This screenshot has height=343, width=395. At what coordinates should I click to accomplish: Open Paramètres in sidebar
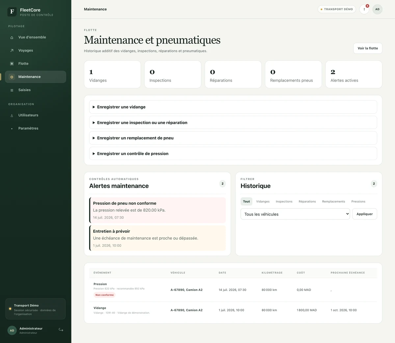click(x=36, y=128)
